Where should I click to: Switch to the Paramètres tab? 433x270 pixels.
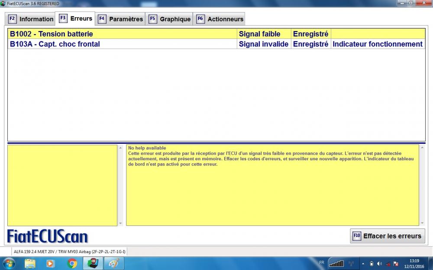(120, 19)
